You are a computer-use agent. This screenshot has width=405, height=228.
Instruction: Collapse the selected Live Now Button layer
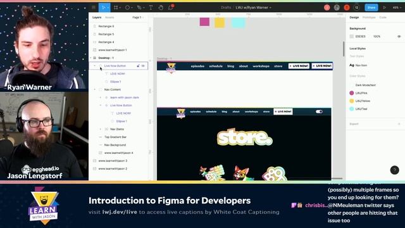point(94,66)
